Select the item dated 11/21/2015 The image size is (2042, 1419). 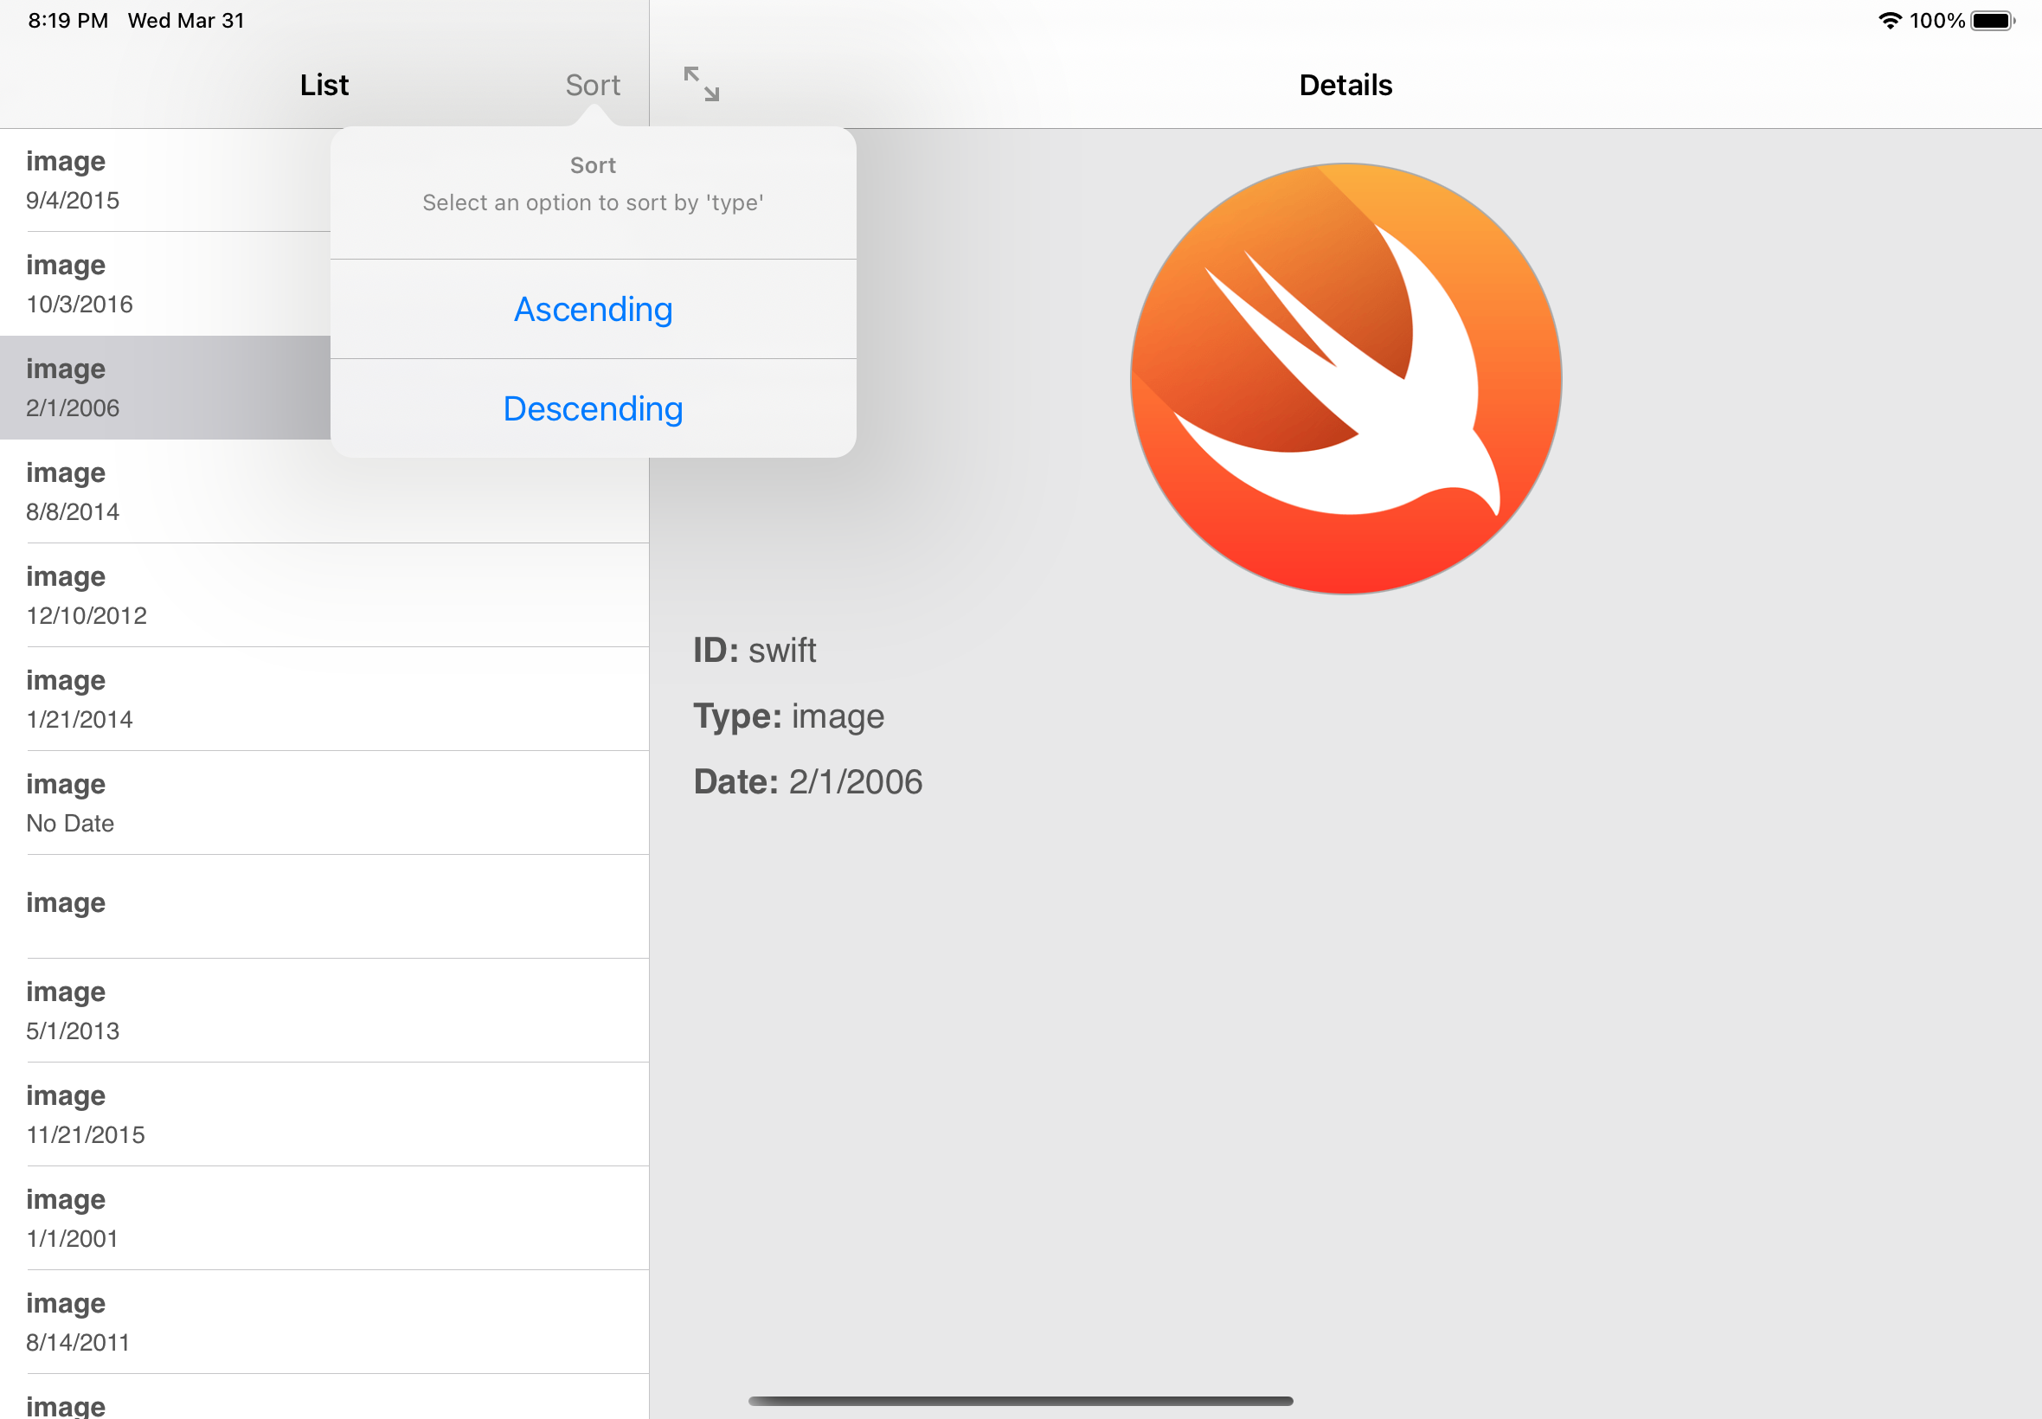tap(324, 1115)
